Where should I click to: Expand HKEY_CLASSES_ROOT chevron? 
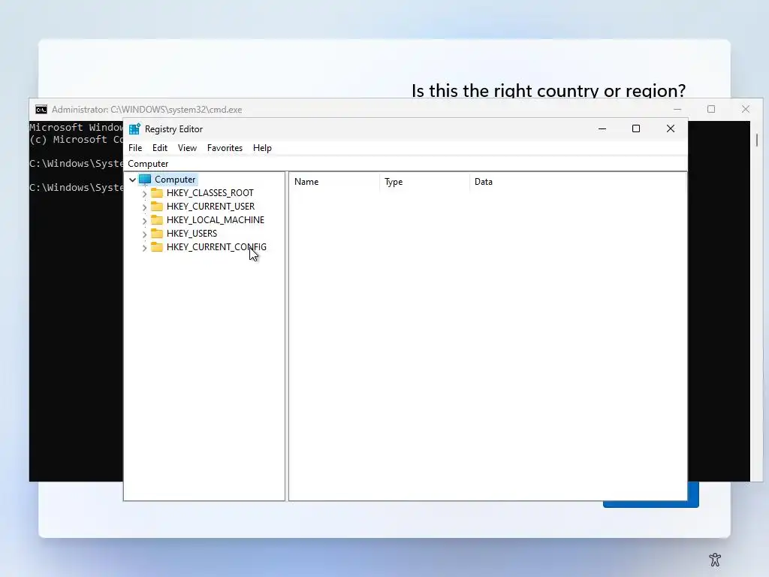pyautogui.click(x=144, y=193)
